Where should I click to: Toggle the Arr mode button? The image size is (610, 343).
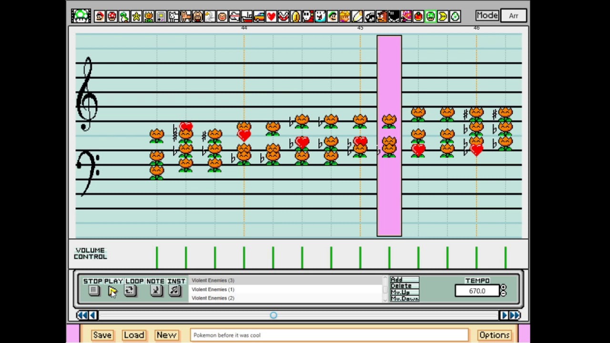513,16
